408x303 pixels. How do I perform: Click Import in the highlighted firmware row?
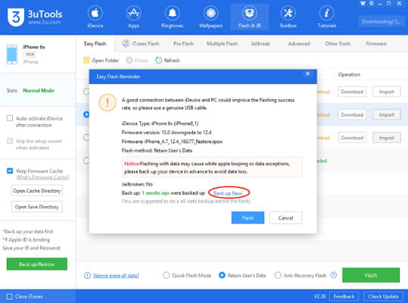tap(386, 114)
